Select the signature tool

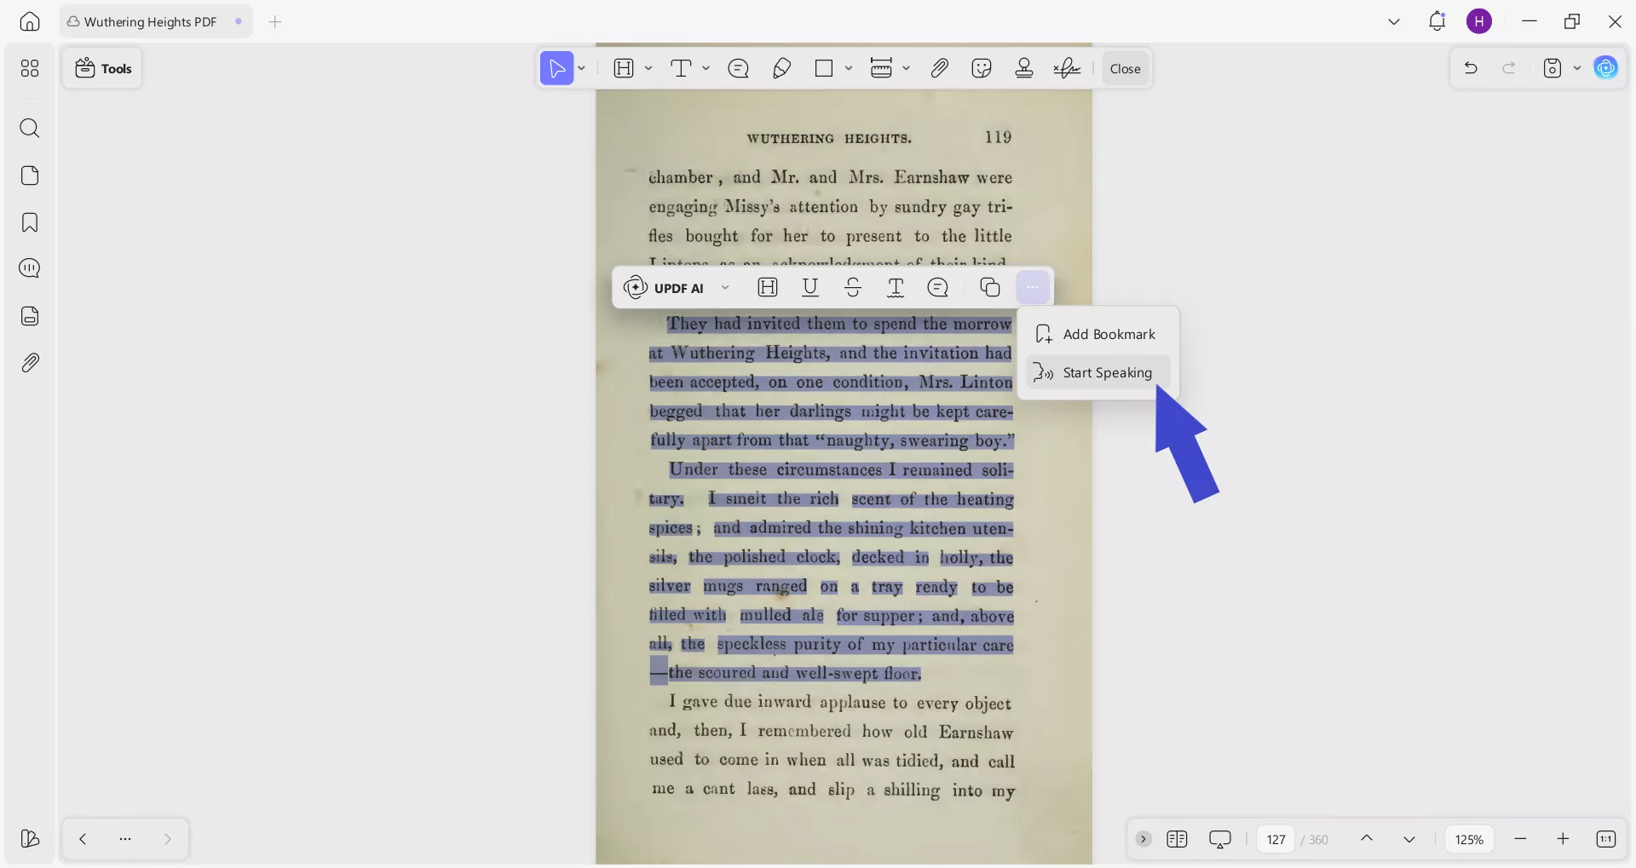click(x=1067, y=68)
